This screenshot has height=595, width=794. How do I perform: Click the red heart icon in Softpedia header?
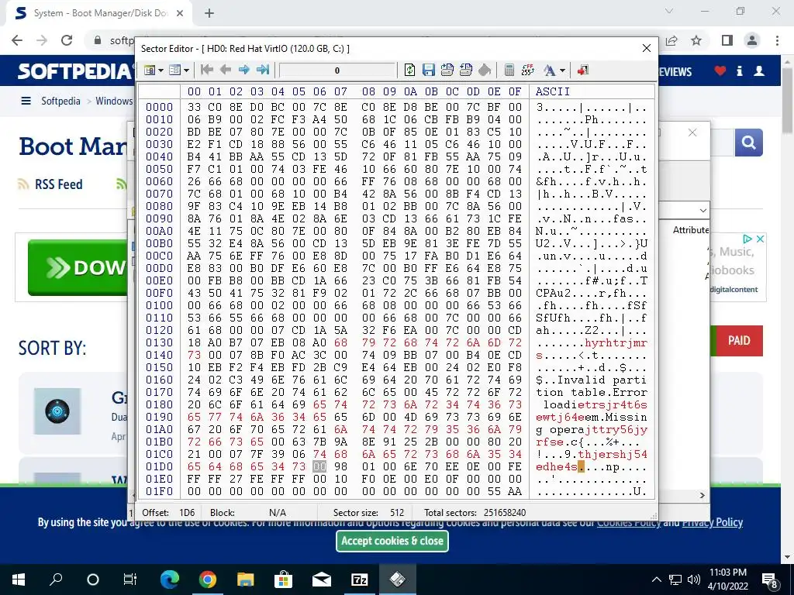pos(720,71)
